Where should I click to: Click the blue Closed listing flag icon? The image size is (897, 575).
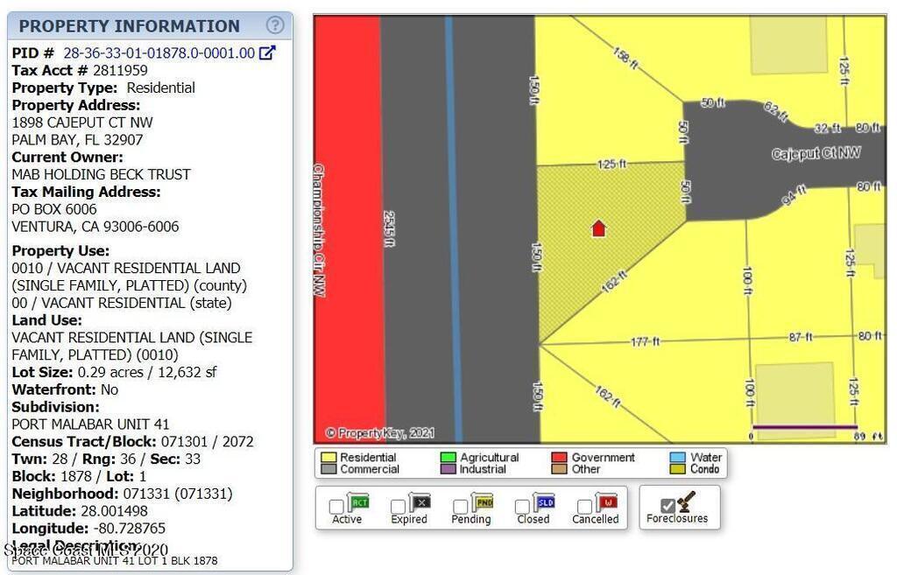coord(544,502)
